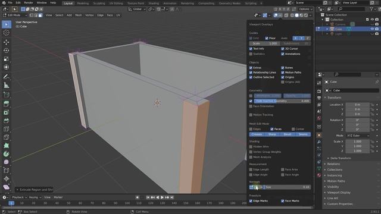Toggle the Outline Selected checkbox

click(251, 77)
